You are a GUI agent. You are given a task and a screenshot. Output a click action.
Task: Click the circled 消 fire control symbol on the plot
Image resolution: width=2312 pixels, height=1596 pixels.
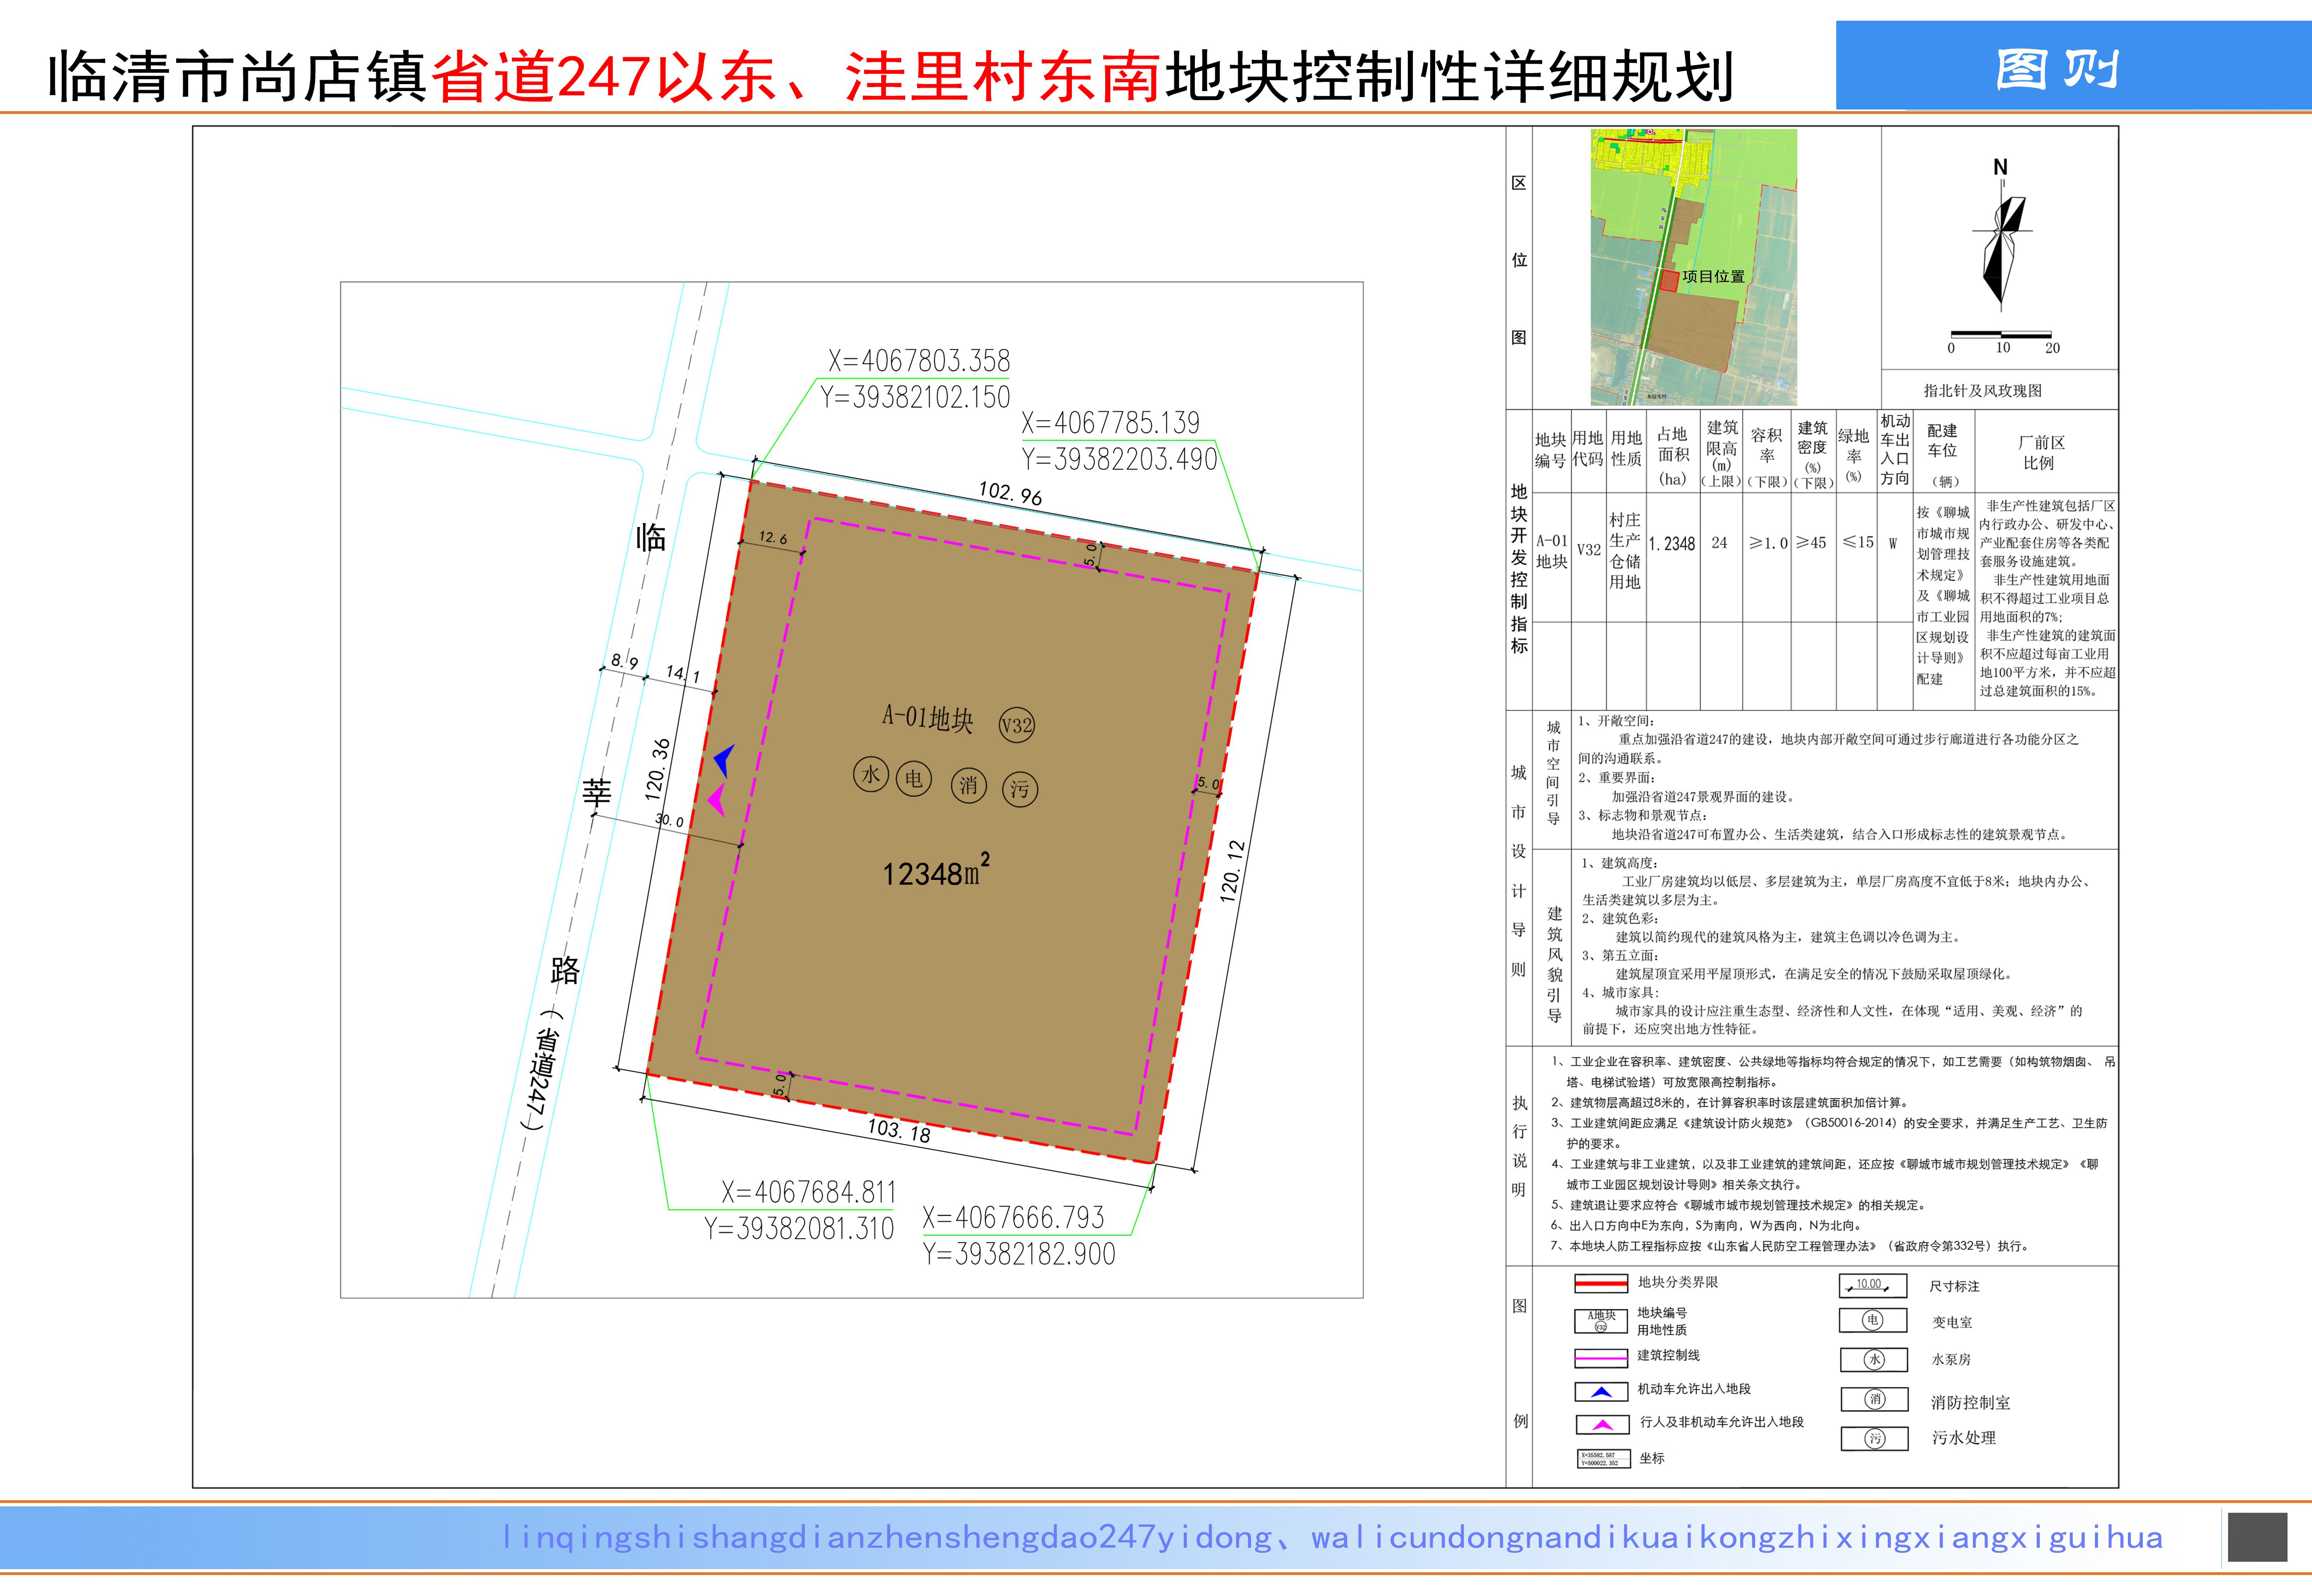tap(968, 785)
